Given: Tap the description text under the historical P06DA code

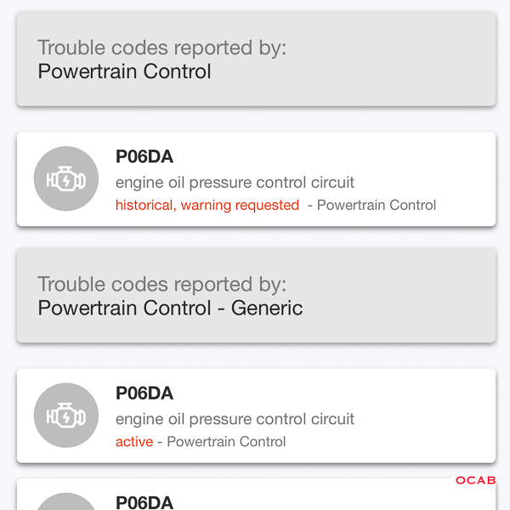Looking at the screenshot, I should click(235, 183).
